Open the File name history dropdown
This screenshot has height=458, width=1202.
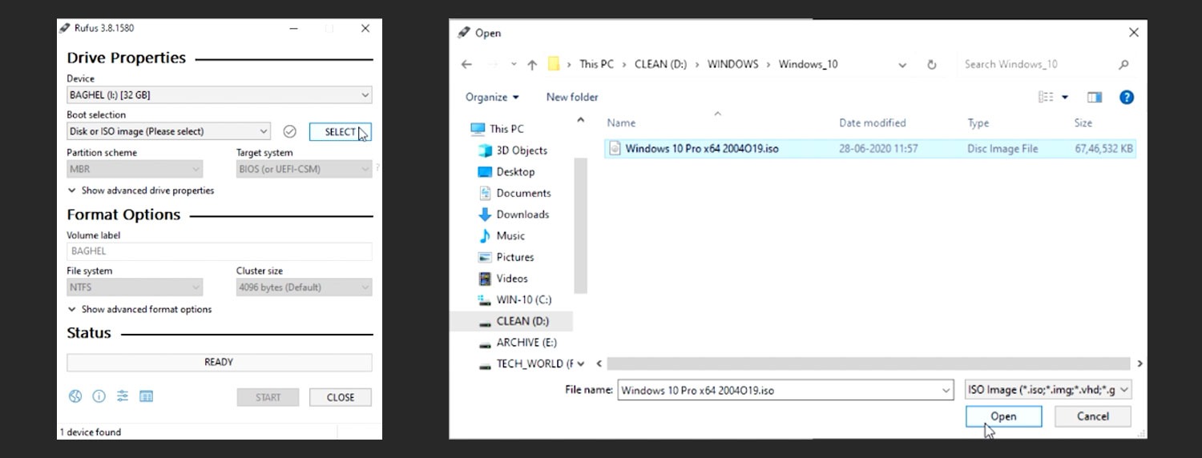(x=946, y=391)
